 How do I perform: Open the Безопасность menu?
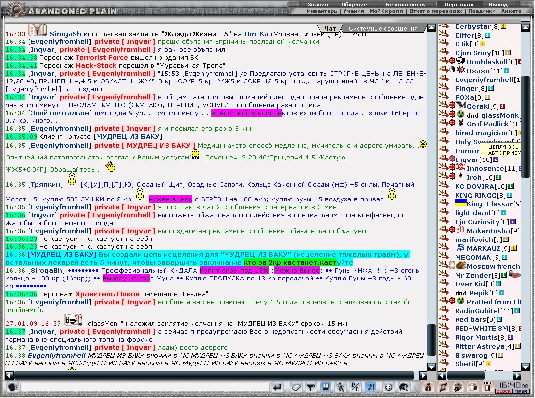point(405,5)
